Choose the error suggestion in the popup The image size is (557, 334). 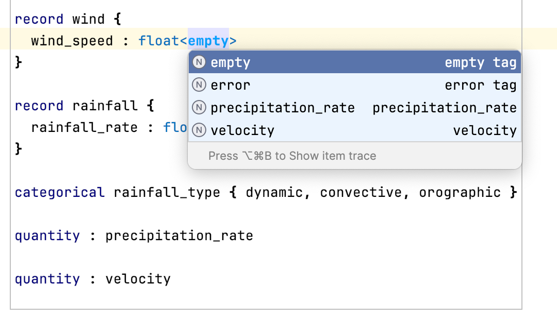pos(231,85)
